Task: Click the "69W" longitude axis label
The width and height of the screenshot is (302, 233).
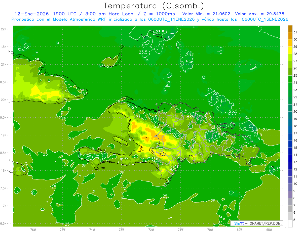Action: click(x=240, y=229)
